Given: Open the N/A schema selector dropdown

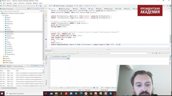Looking at the screenshot, I should point(85,6).
